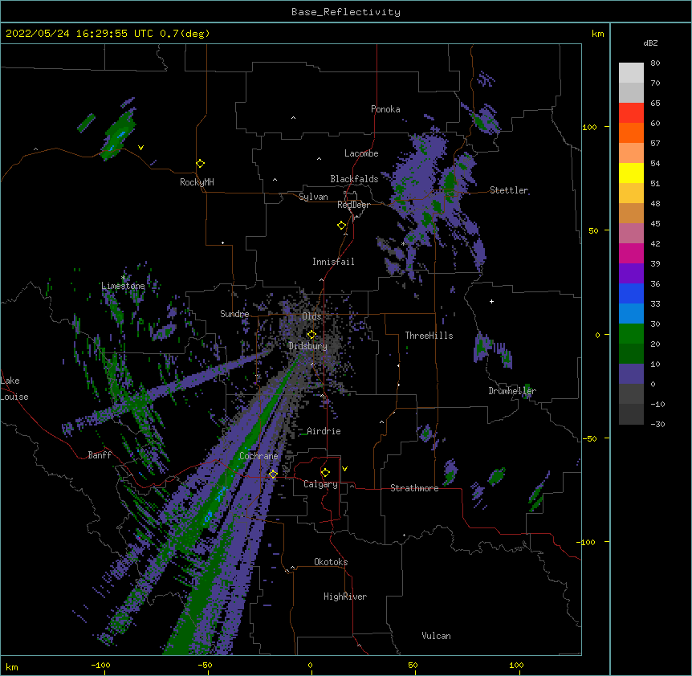692x676 pixels.
Task: Click the Sundre label
Action: tap(234, 314)
